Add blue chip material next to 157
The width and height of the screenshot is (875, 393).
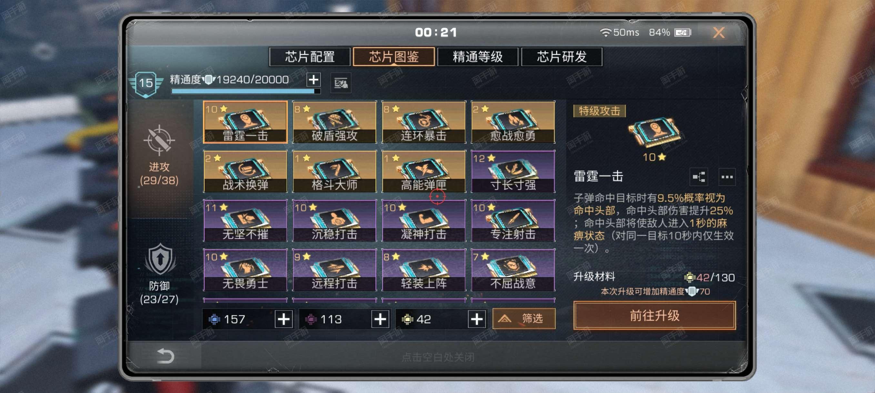tap(284, 319)
